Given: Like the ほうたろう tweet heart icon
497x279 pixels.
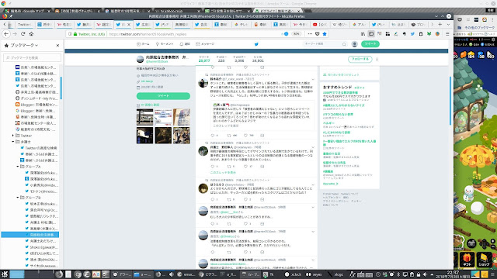Looking at the screenshot, I should click(245, 199).
